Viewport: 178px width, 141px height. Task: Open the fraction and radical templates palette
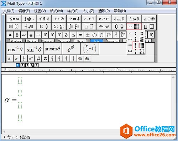[x=29, y=26]
